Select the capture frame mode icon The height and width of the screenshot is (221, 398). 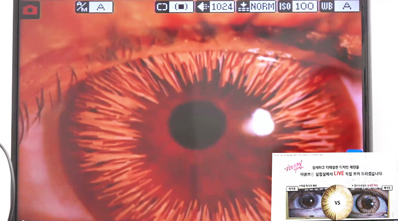[x=162, y=7]
